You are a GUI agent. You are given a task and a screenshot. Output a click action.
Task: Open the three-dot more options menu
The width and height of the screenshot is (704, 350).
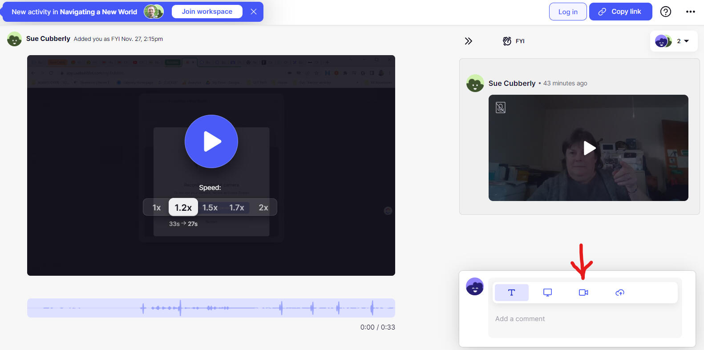point(690,12)
